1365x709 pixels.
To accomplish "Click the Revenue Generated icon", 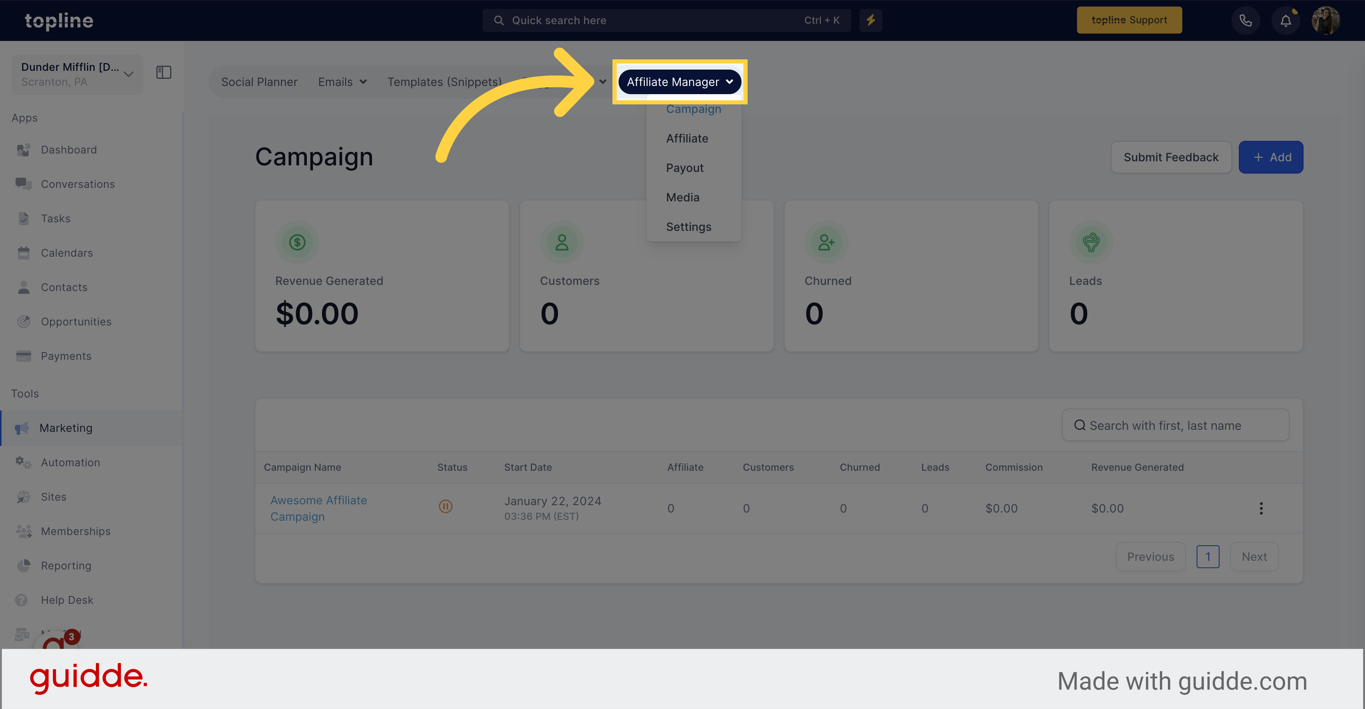I will 297,242.
